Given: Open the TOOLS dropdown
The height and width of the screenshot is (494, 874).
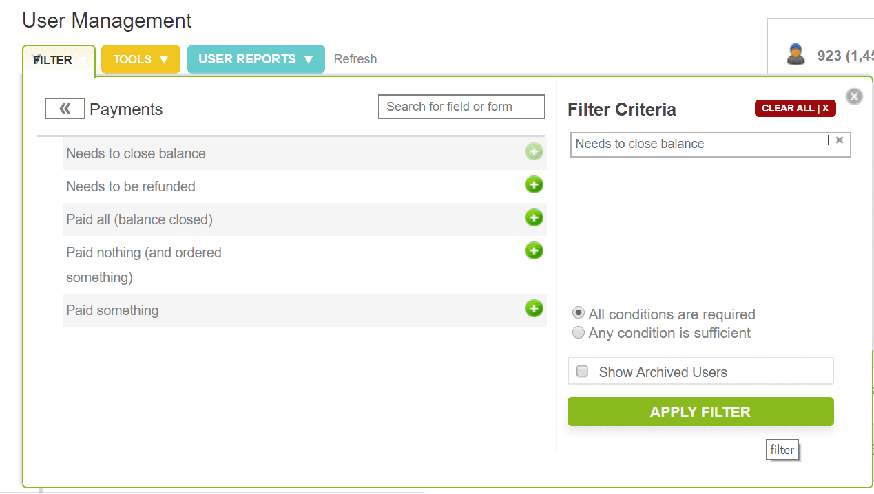Looking at the screenshot, I should (x=141, y=59).
